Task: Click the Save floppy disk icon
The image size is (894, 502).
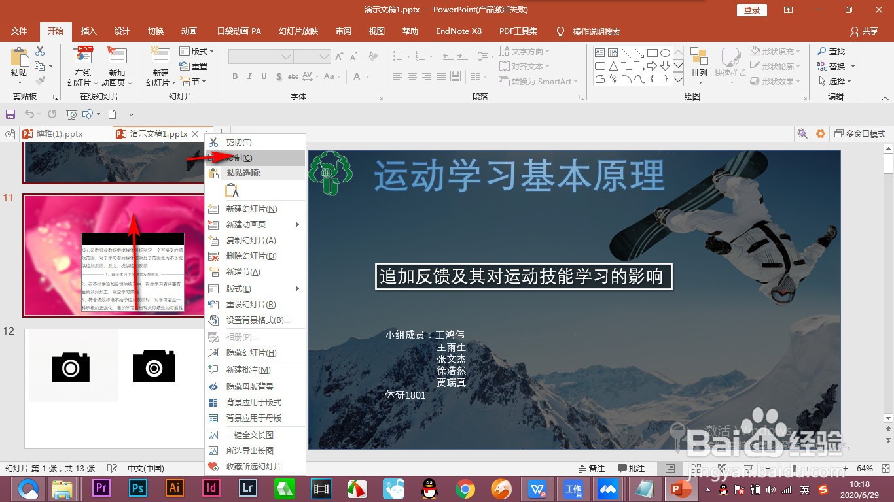Action: pos(10,114)
